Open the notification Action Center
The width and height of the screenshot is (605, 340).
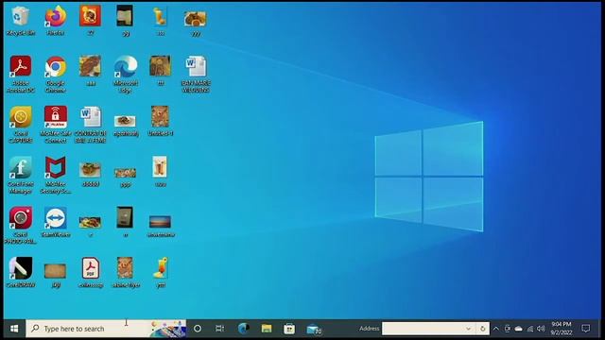pos(586,329)
